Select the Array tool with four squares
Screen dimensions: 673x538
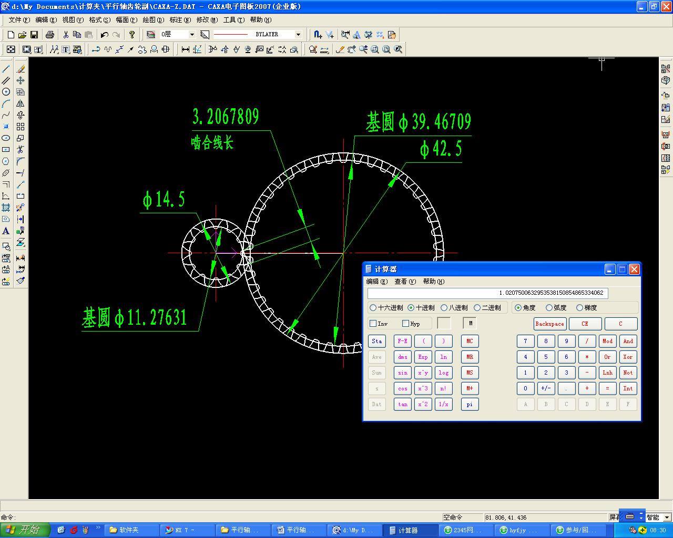[x=21, y=127]
